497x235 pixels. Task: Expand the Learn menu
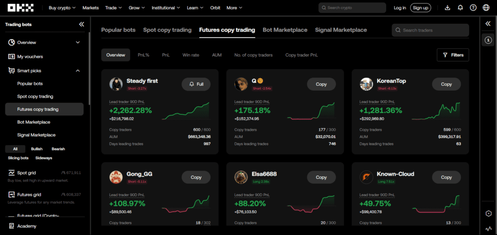[x=195, y=8]
